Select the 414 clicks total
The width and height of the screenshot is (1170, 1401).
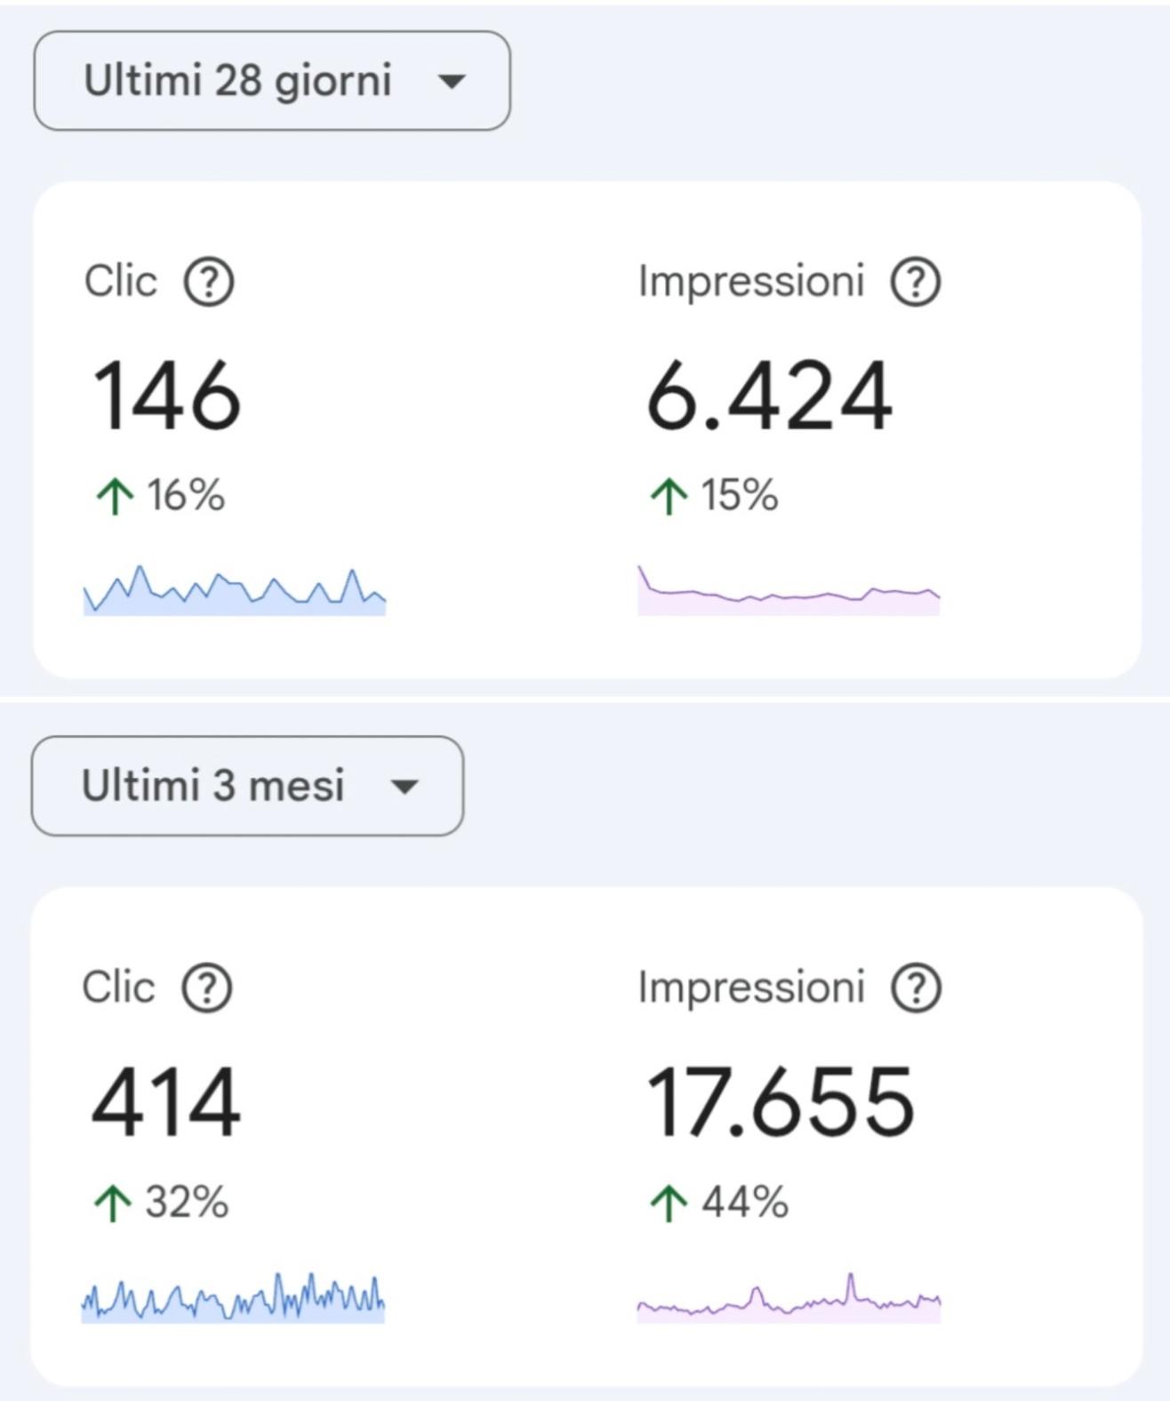pyautogui.click(x=165, y=1103)
